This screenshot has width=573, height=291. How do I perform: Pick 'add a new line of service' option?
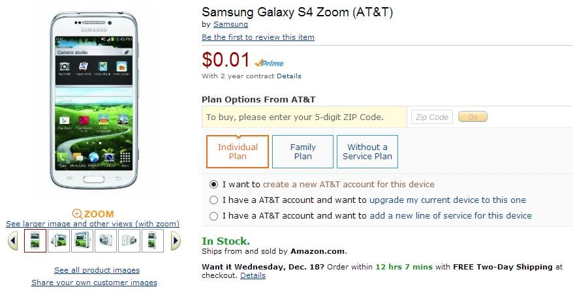(214, 216)
